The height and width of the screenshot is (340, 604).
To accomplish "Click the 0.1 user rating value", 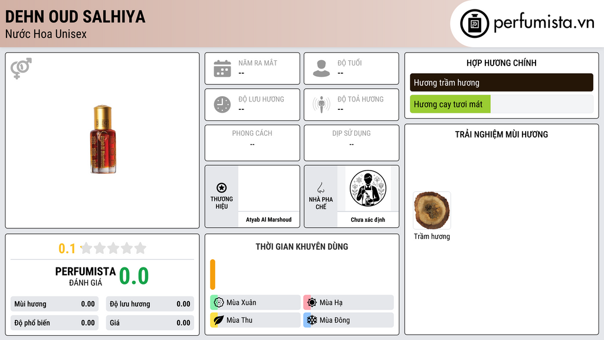I will click(67, 249).
